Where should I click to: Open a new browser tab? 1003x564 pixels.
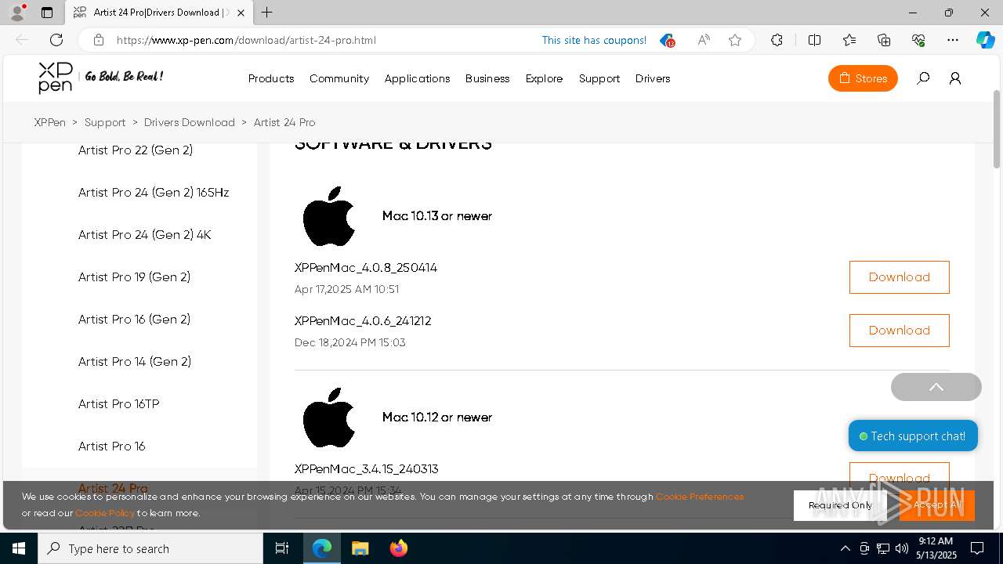(267, 13)
